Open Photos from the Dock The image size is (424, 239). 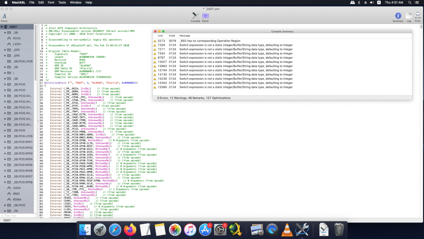point(175,230)
